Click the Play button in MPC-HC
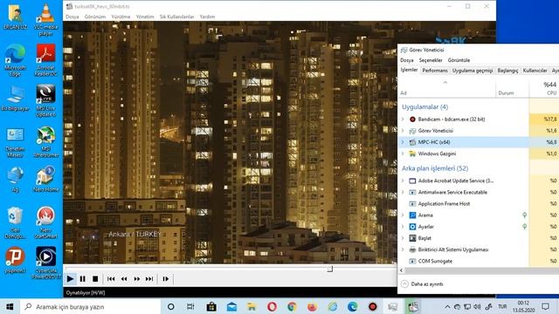Viewport: 559px width, 314px height. (70, 279)
